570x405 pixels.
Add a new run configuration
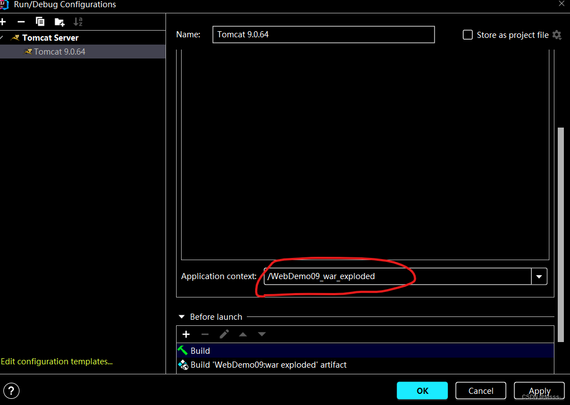tap(3, 22)
